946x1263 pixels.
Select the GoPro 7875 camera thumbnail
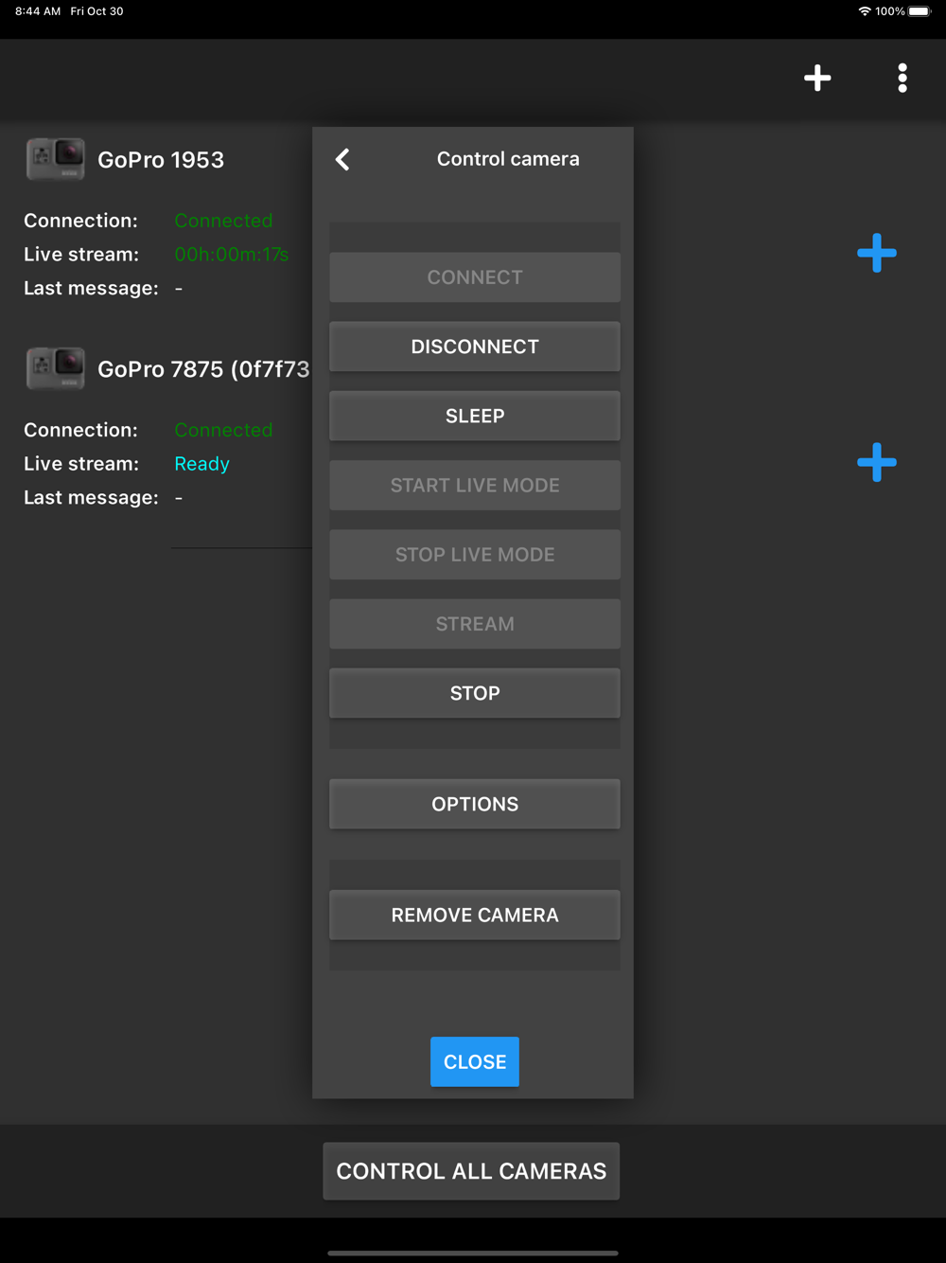(55, 368)
